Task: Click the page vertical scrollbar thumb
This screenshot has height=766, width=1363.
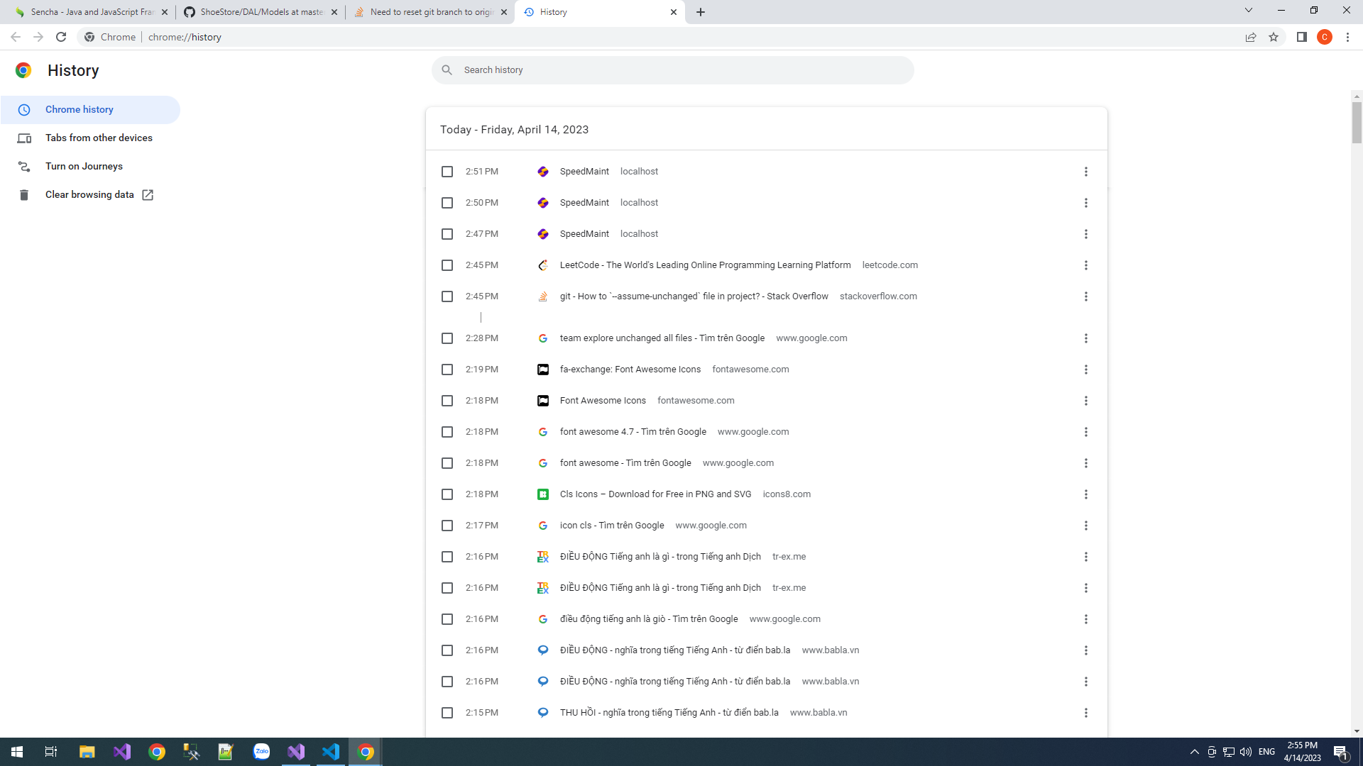Action: [1357, 123]
